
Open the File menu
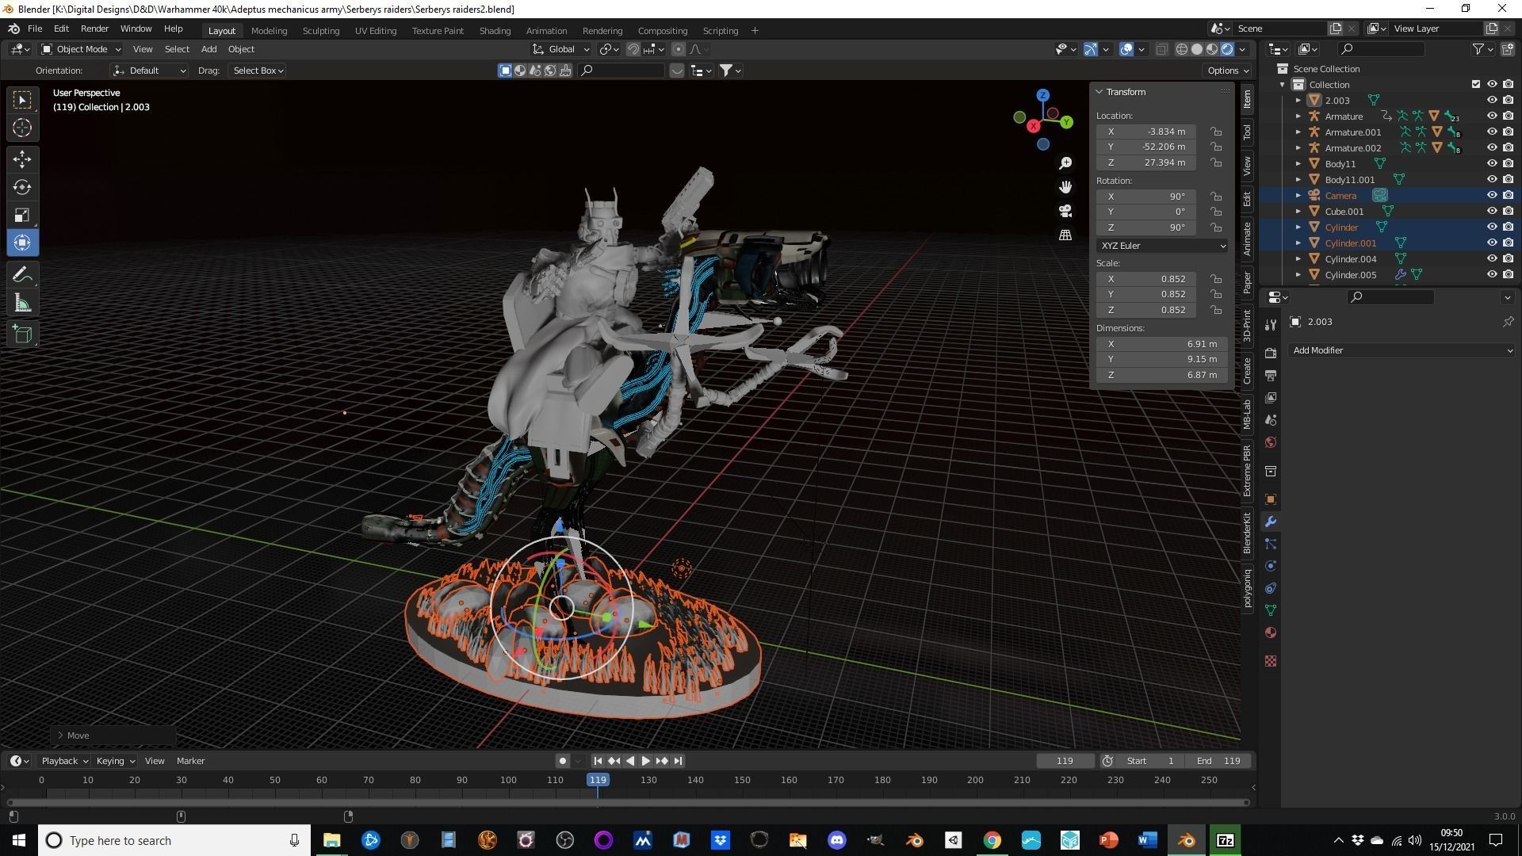pyautogui.click(x=35, y=29)
